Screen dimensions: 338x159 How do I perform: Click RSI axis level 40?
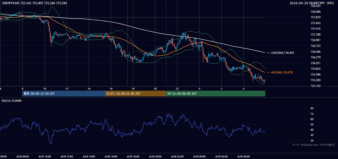(x=312, y=130)
